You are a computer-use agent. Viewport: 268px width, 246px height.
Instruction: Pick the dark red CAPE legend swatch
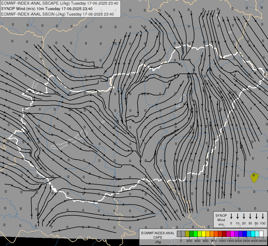click(224, 234)
